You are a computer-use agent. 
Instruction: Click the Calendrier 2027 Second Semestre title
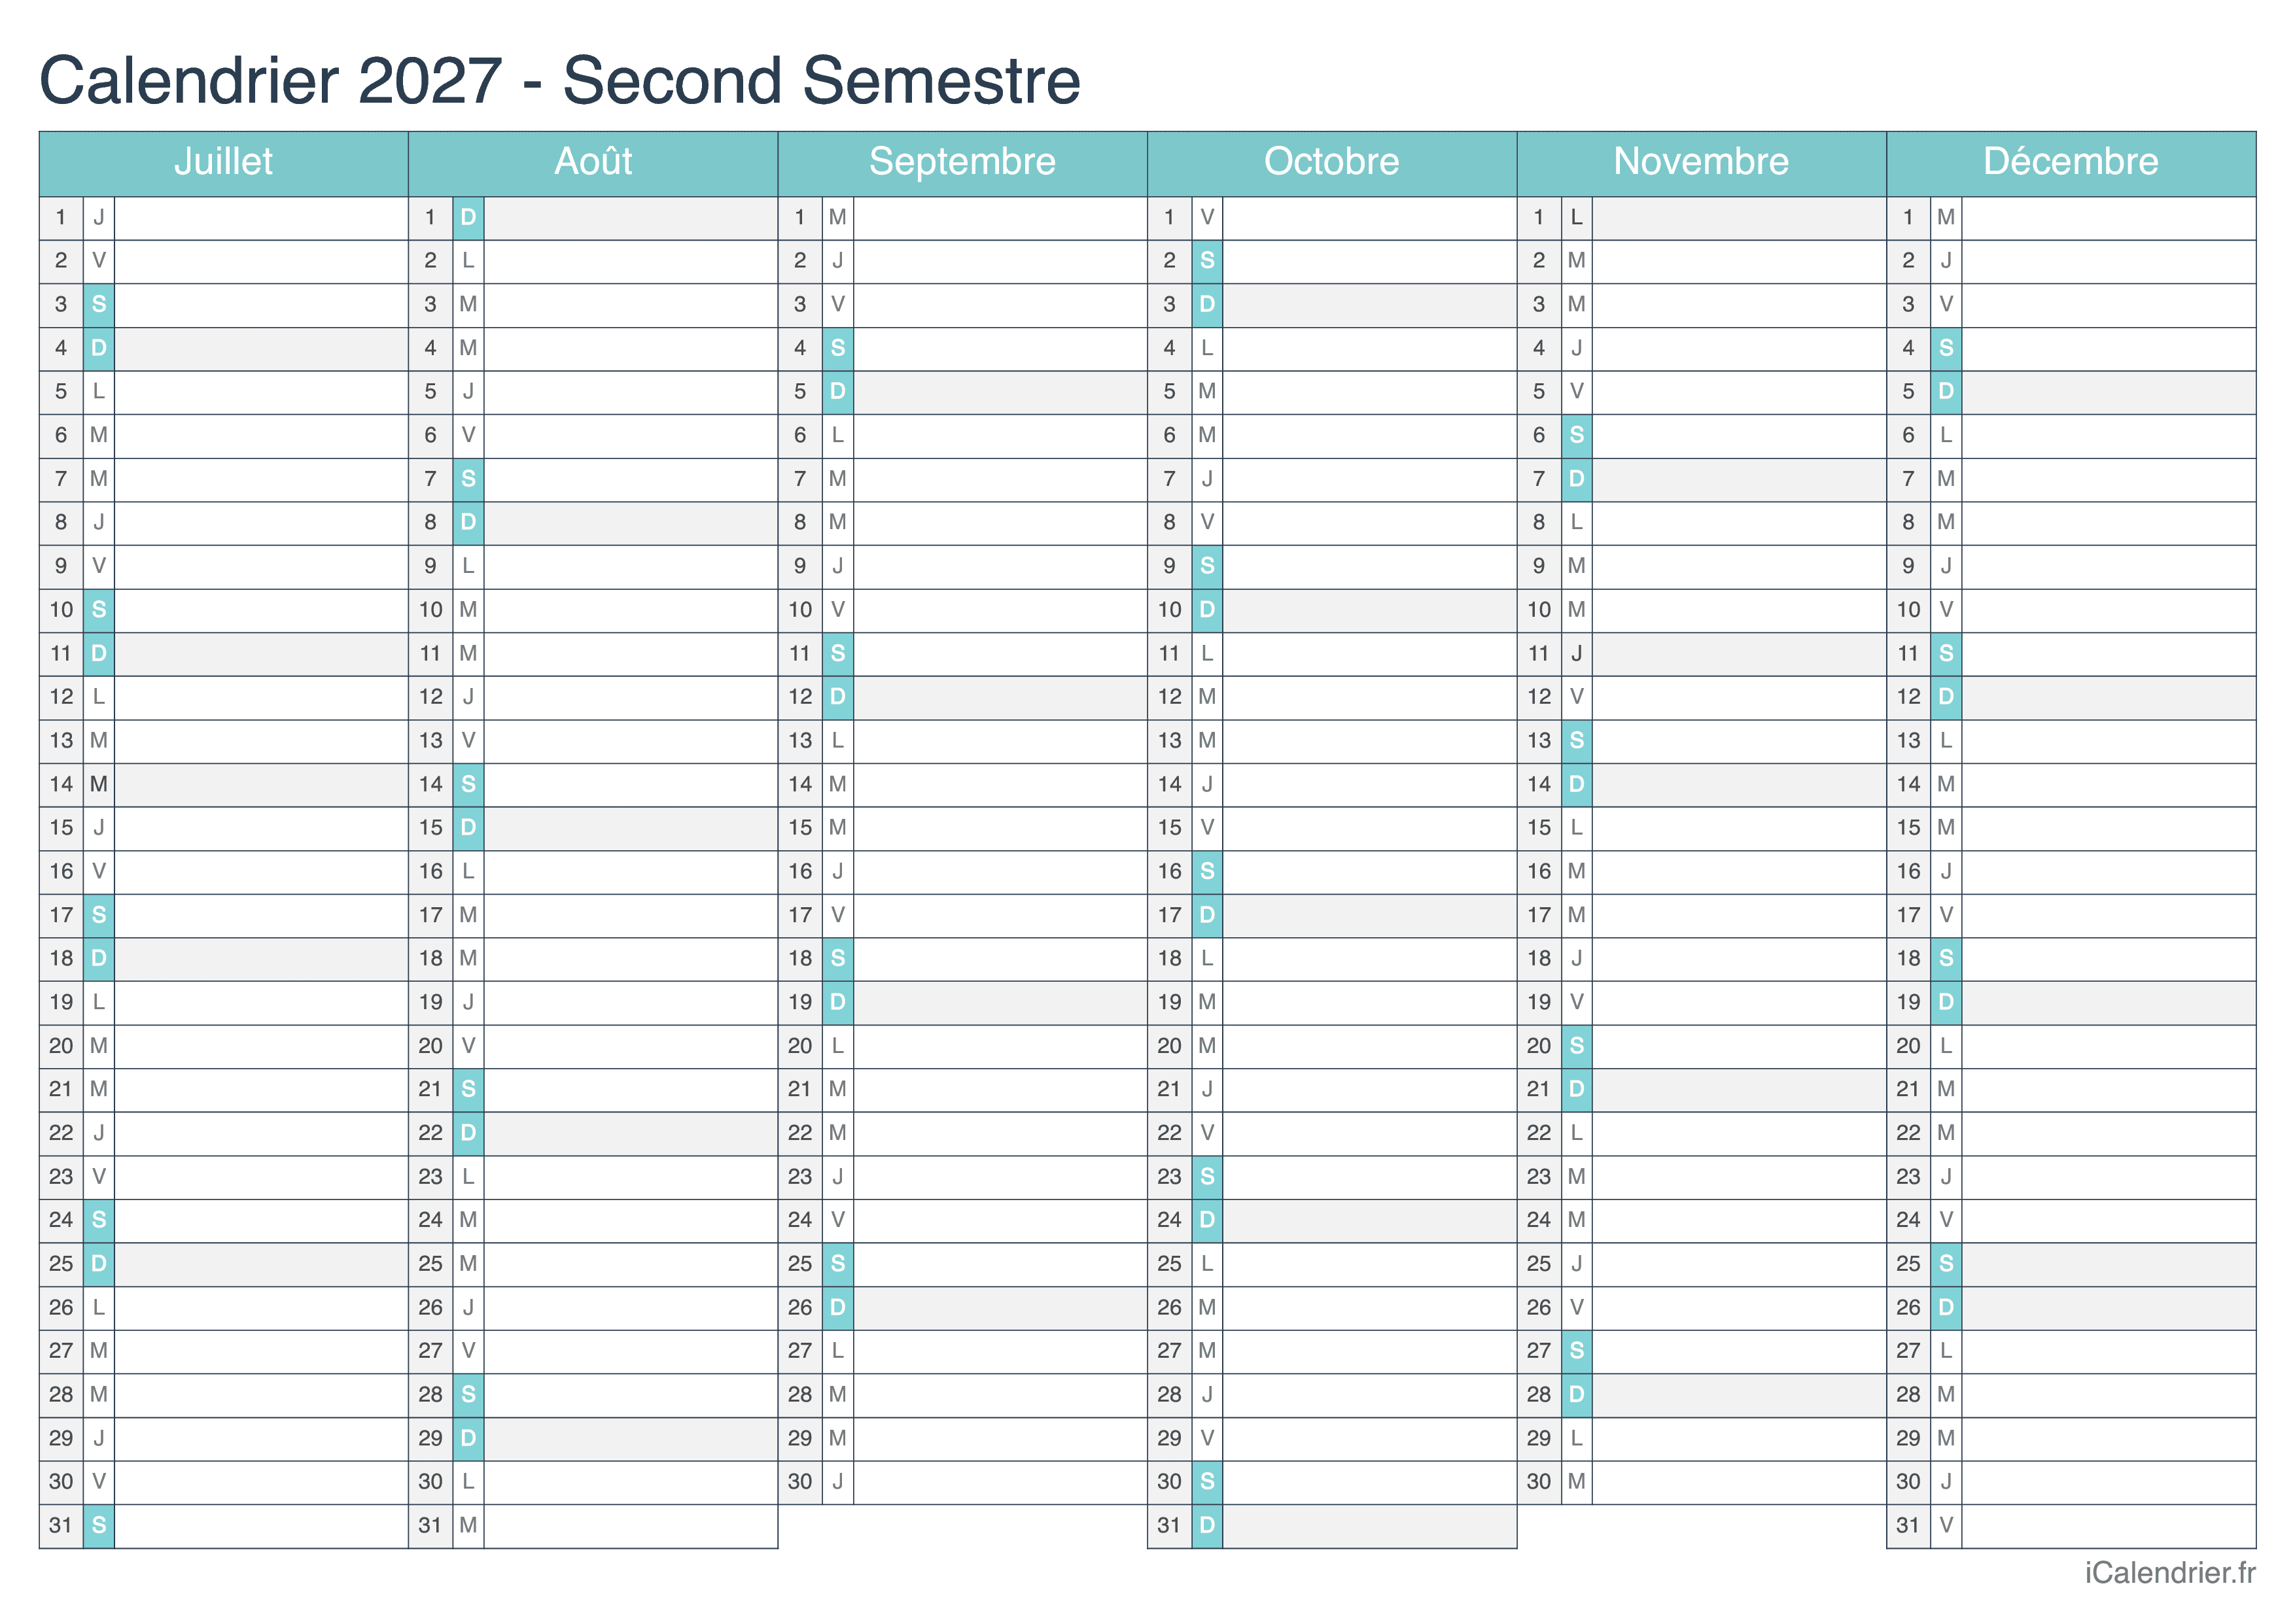[560, 80]
